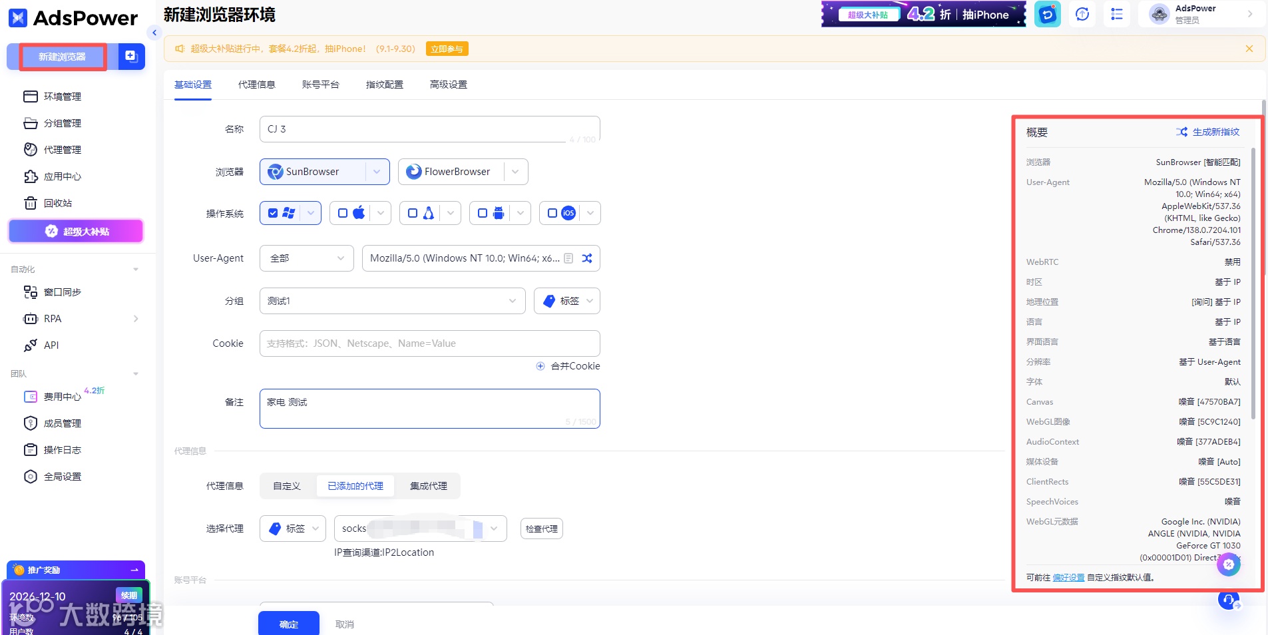Image resolution: width=1268 pixels, height=635 pixels.
Task: Click the purple floating promo icon
Action: 1229,564
